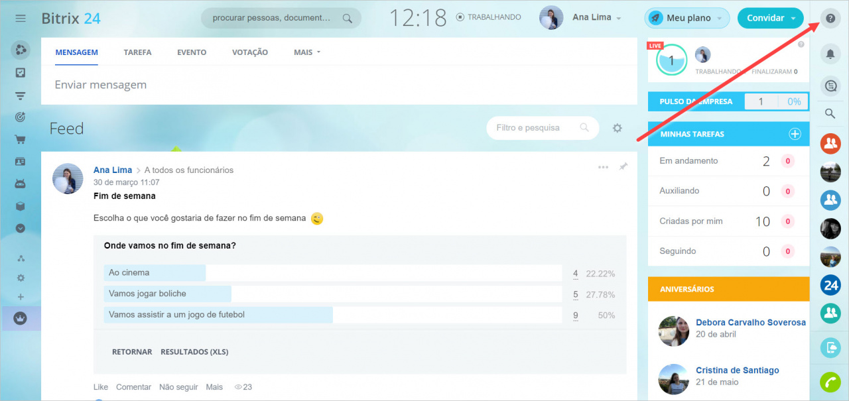849x401 pixels.
Task: Open the Help question mark icon
Action: [830, 19]
